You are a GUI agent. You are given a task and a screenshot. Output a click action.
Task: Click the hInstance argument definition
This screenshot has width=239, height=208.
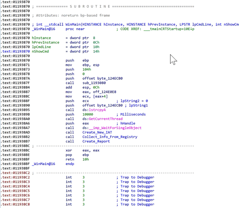41,38
